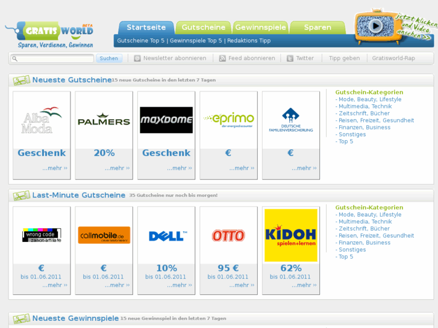This screenshot has height=328, width=438.
Task: Click mehr link under Deutsche Familienversicherung
Action: click(304, 168)
